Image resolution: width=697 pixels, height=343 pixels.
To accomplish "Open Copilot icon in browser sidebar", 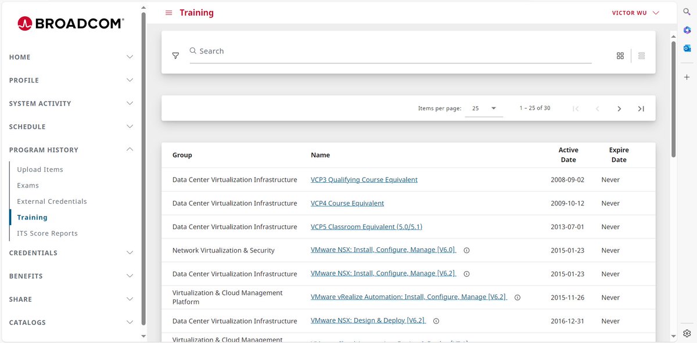I will [687, 30].
